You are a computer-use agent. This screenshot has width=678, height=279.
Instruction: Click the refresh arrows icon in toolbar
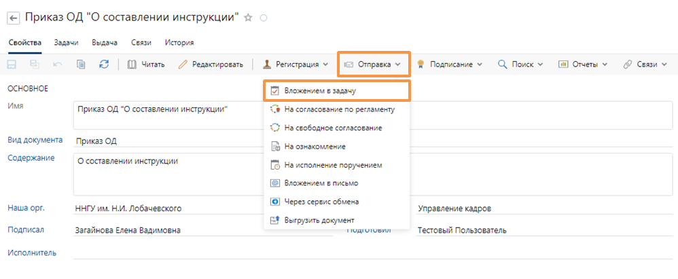[104, 64]
